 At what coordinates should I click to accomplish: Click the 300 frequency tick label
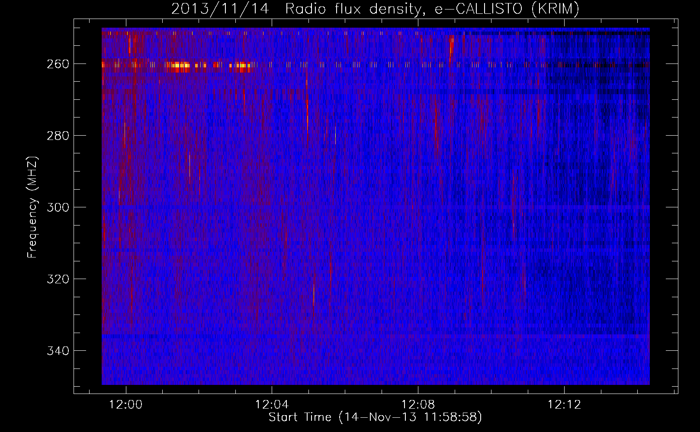(58, 207)
